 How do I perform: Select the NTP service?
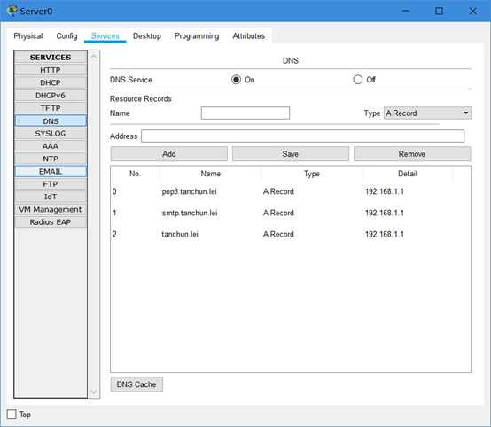click(x=51, y=159)
